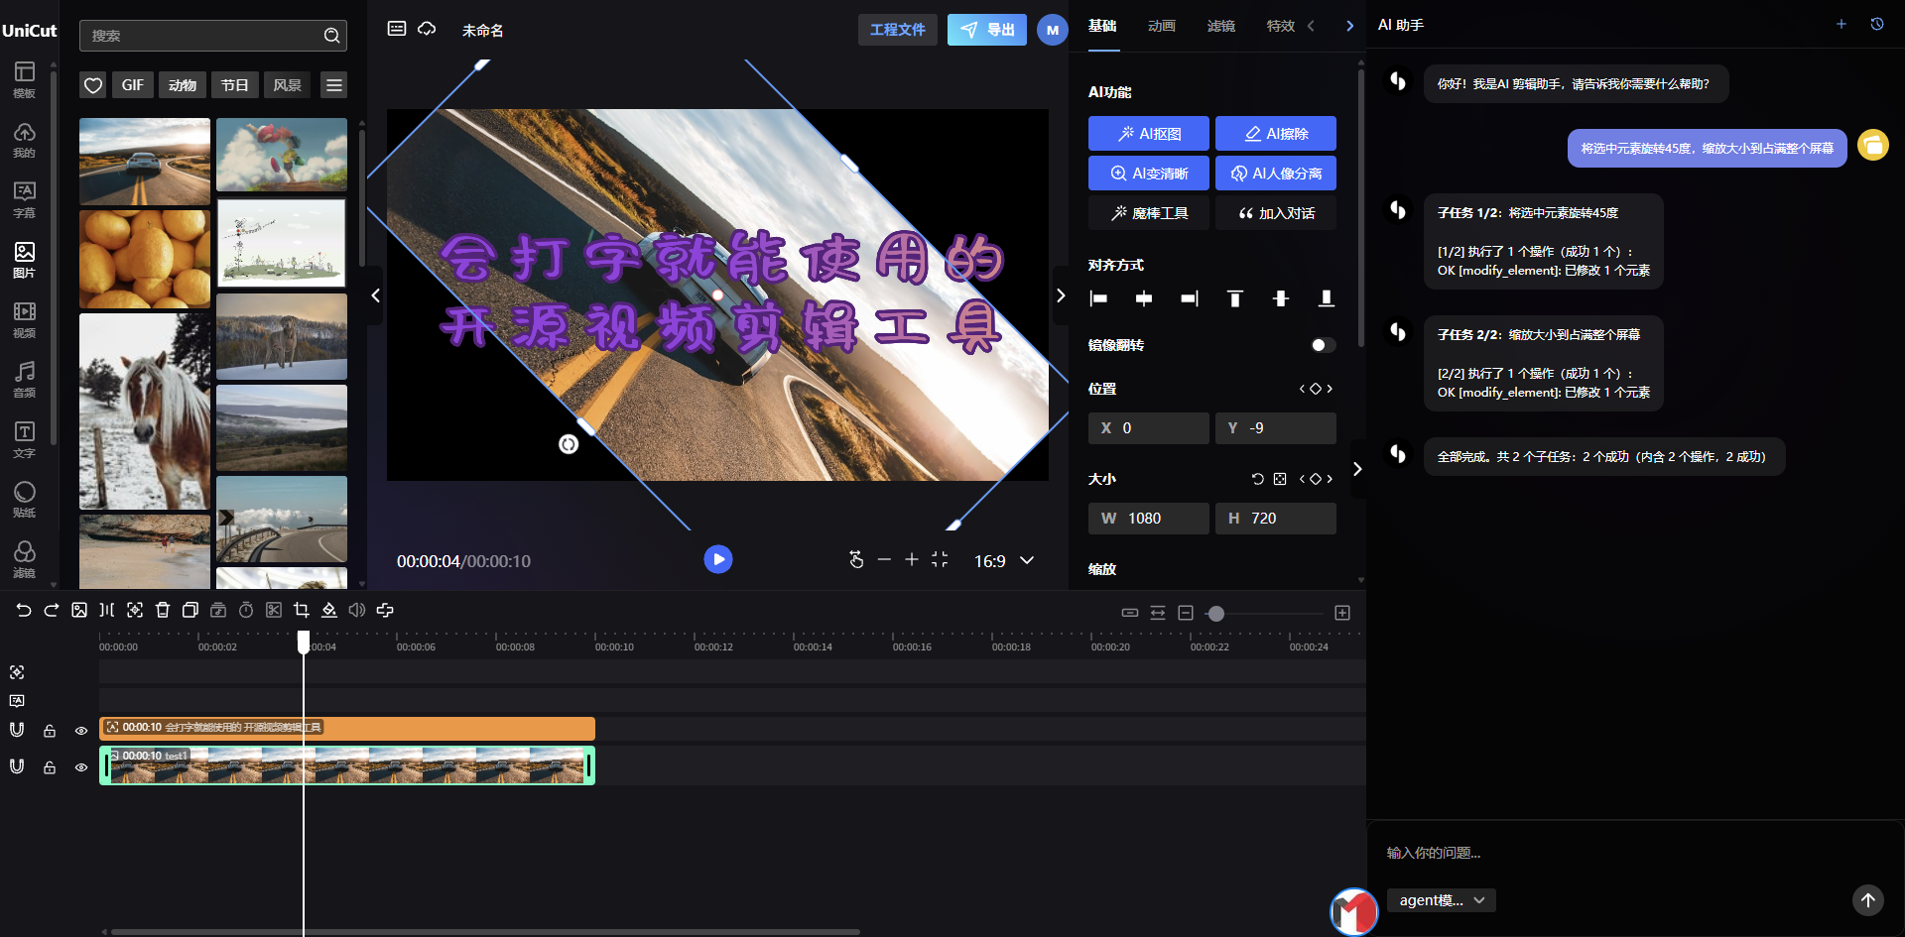The height and width of the screenshot is (937, 1905).
Task: Toggle visibility eye of the text track
Action: [x=81, y=731]
